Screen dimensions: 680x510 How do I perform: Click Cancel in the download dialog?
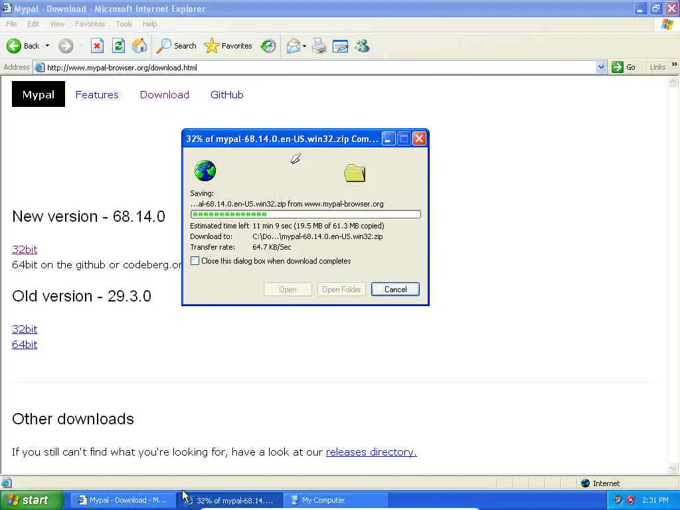395,290
